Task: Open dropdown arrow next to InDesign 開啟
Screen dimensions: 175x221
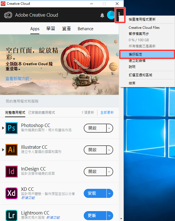Action: click(110, 172)
